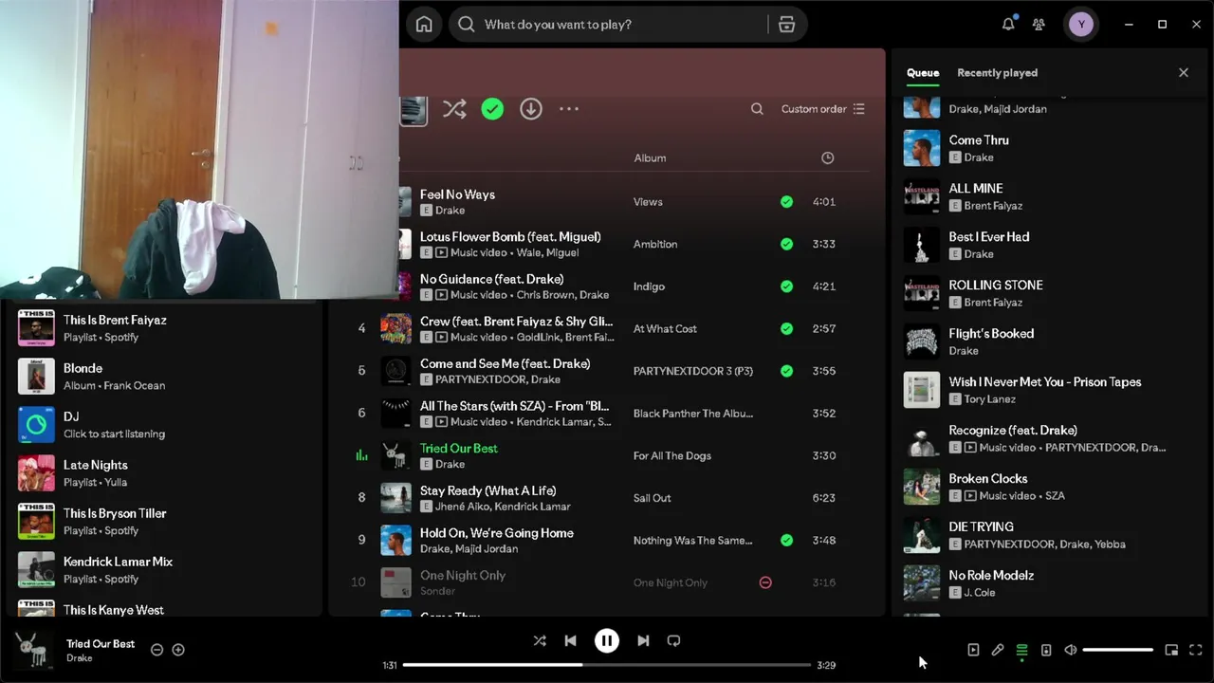Image resolution: width=1214 pixels, height=683 pixels.
Task: Toggle saved check for Hold On, We're Going Home
Action: (x=786, y=540)
